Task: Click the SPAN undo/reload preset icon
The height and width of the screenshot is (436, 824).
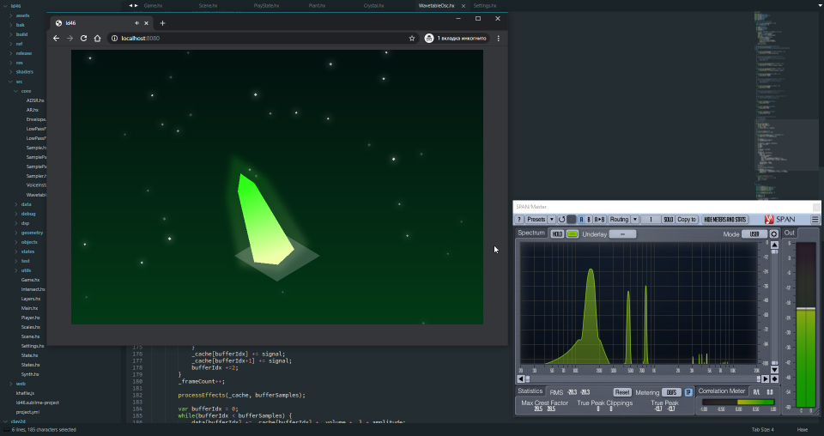Action: [561, 220]
